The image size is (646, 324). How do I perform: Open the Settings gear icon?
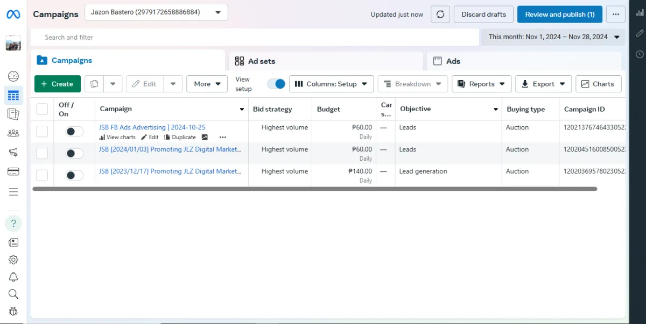[x=13, y=260]
